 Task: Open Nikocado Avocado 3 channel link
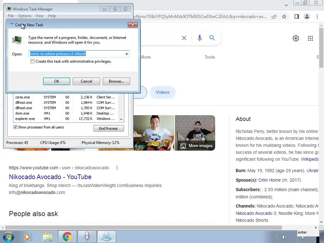(x=256, y=213)
